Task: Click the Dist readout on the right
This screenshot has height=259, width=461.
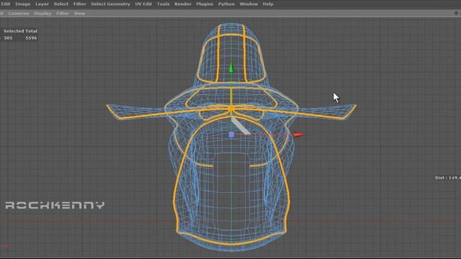Action: 448,178
